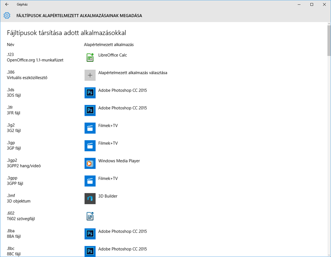Viewport: 331px width, 257px height.
Task: Click '8BA fájl' description
Action: click(x=14, y=236)
